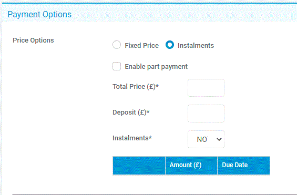Viewport: 297px width, 195px height.
Task: Click the Total Price (£)* field label
Action: click(x=136, y=87)
